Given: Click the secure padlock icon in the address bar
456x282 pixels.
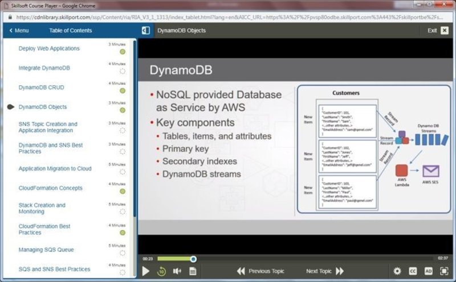Looking at the screenshot, I should tap(10, 17).
